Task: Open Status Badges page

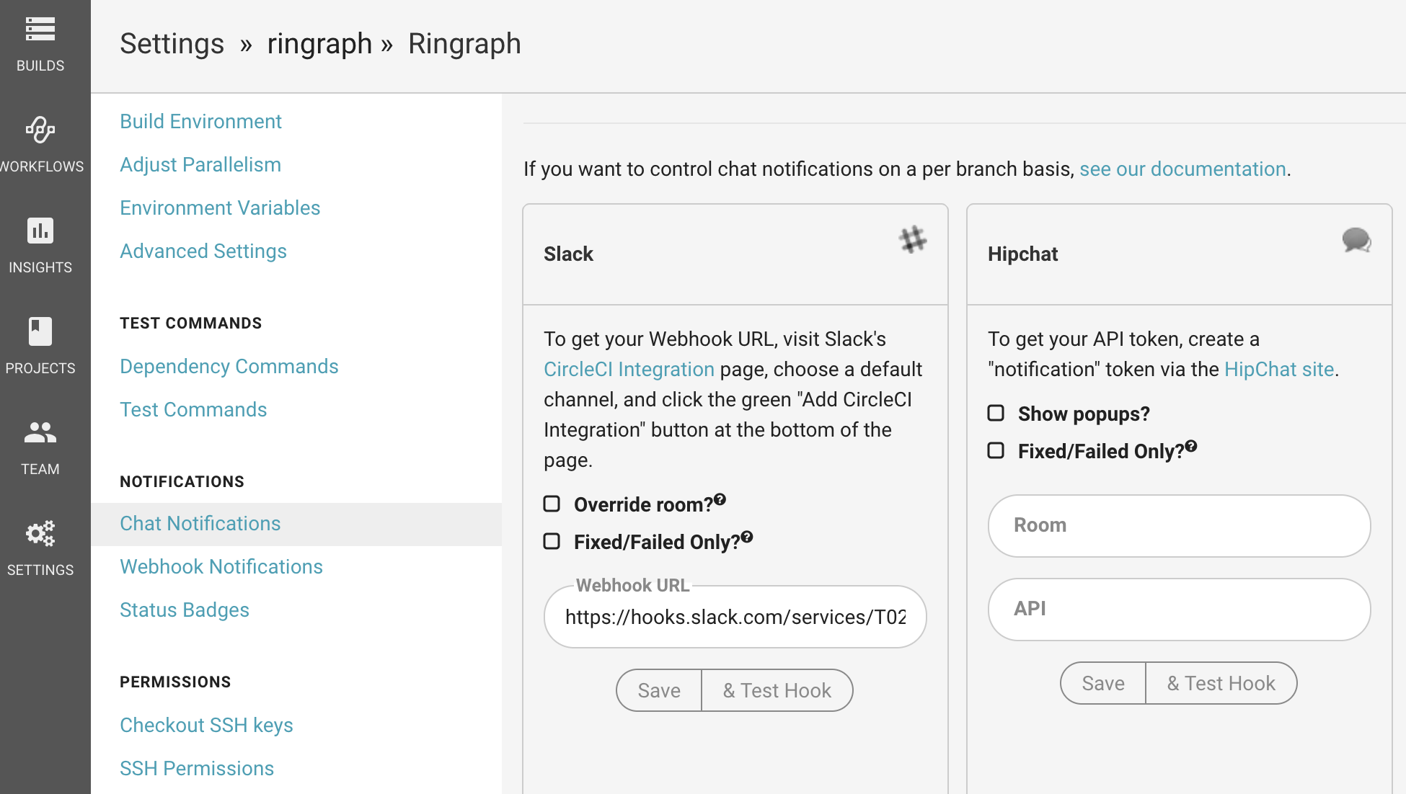Action: pyautogui.click(x=185, y=610)
